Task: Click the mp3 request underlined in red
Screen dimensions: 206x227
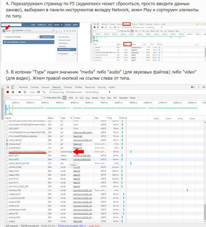Action: (x=27, y=151)
